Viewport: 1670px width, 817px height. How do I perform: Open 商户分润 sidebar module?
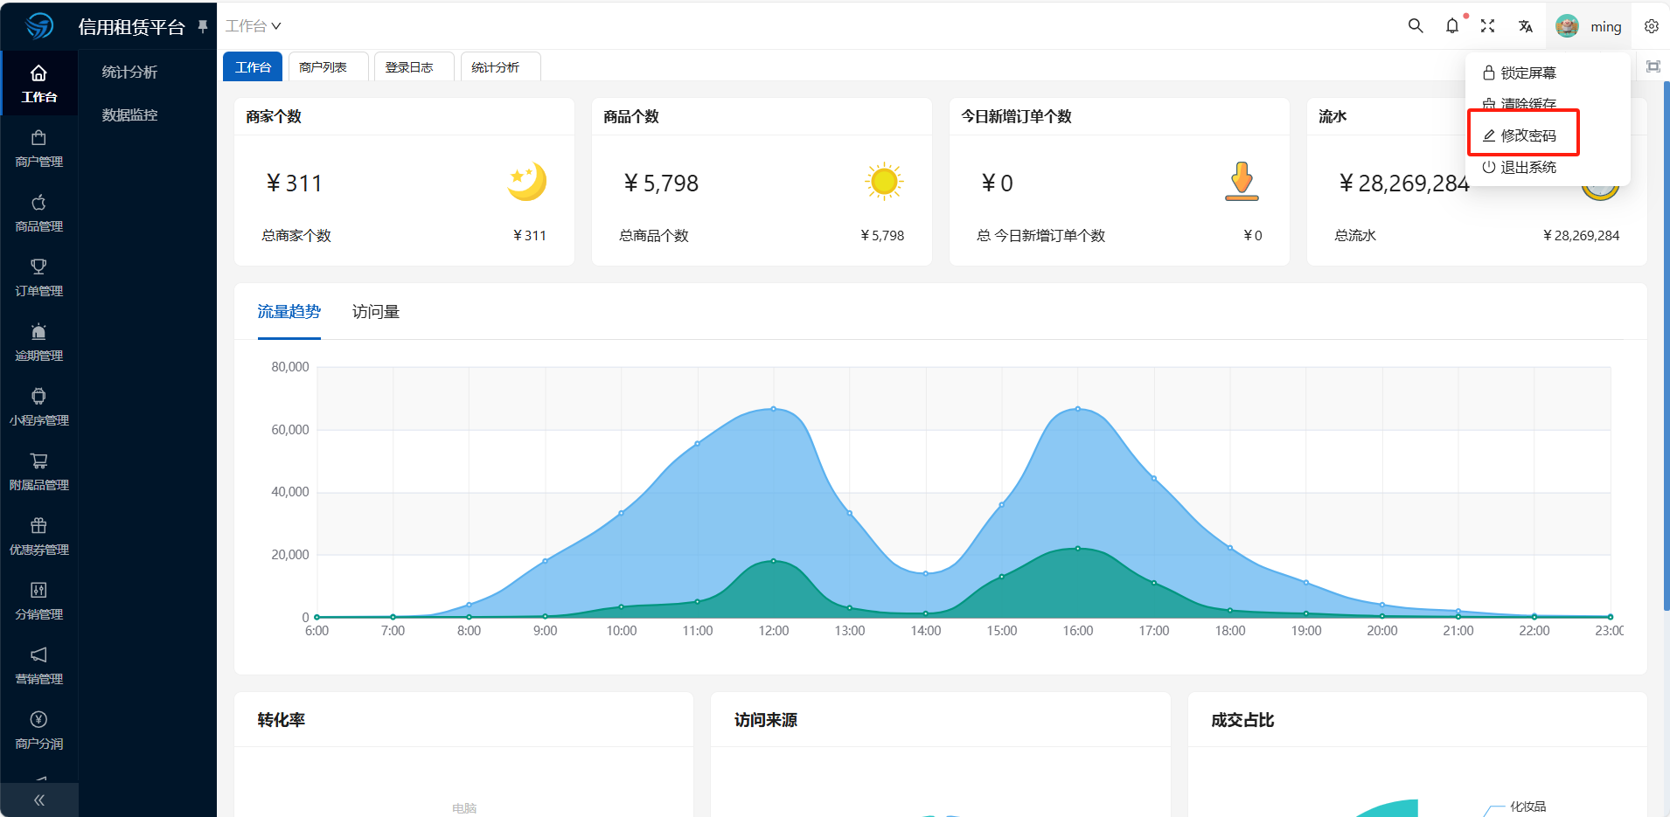pyautogui.click(x=39, y=730)
